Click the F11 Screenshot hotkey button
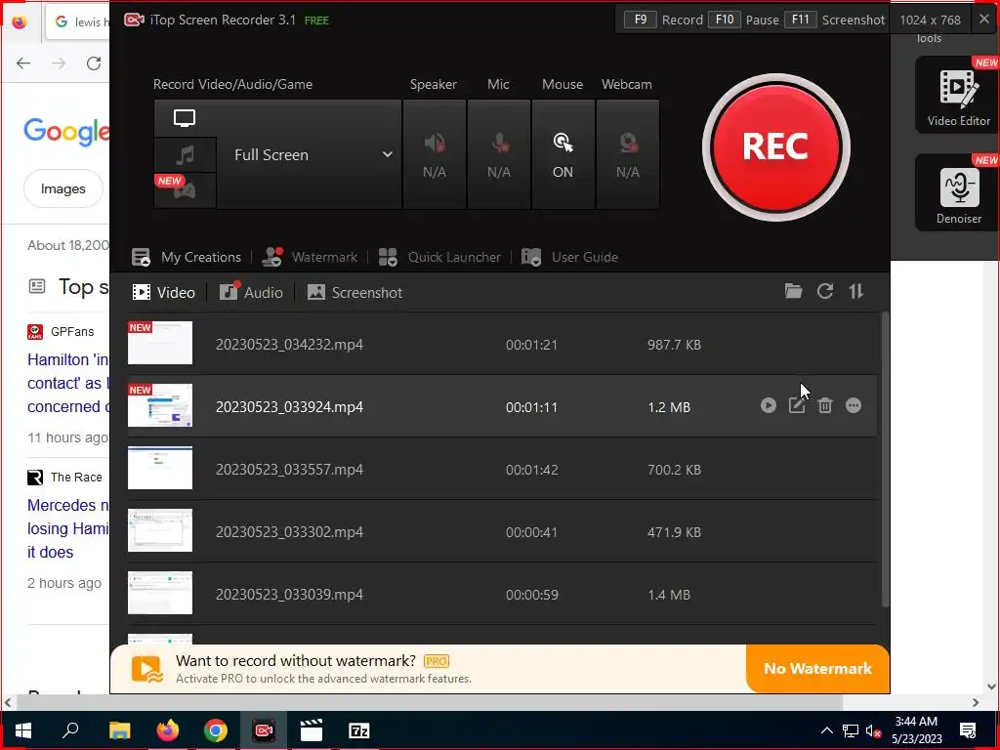Image resolution: width=1000 pixels, height=750 pixels. [801, 20]
